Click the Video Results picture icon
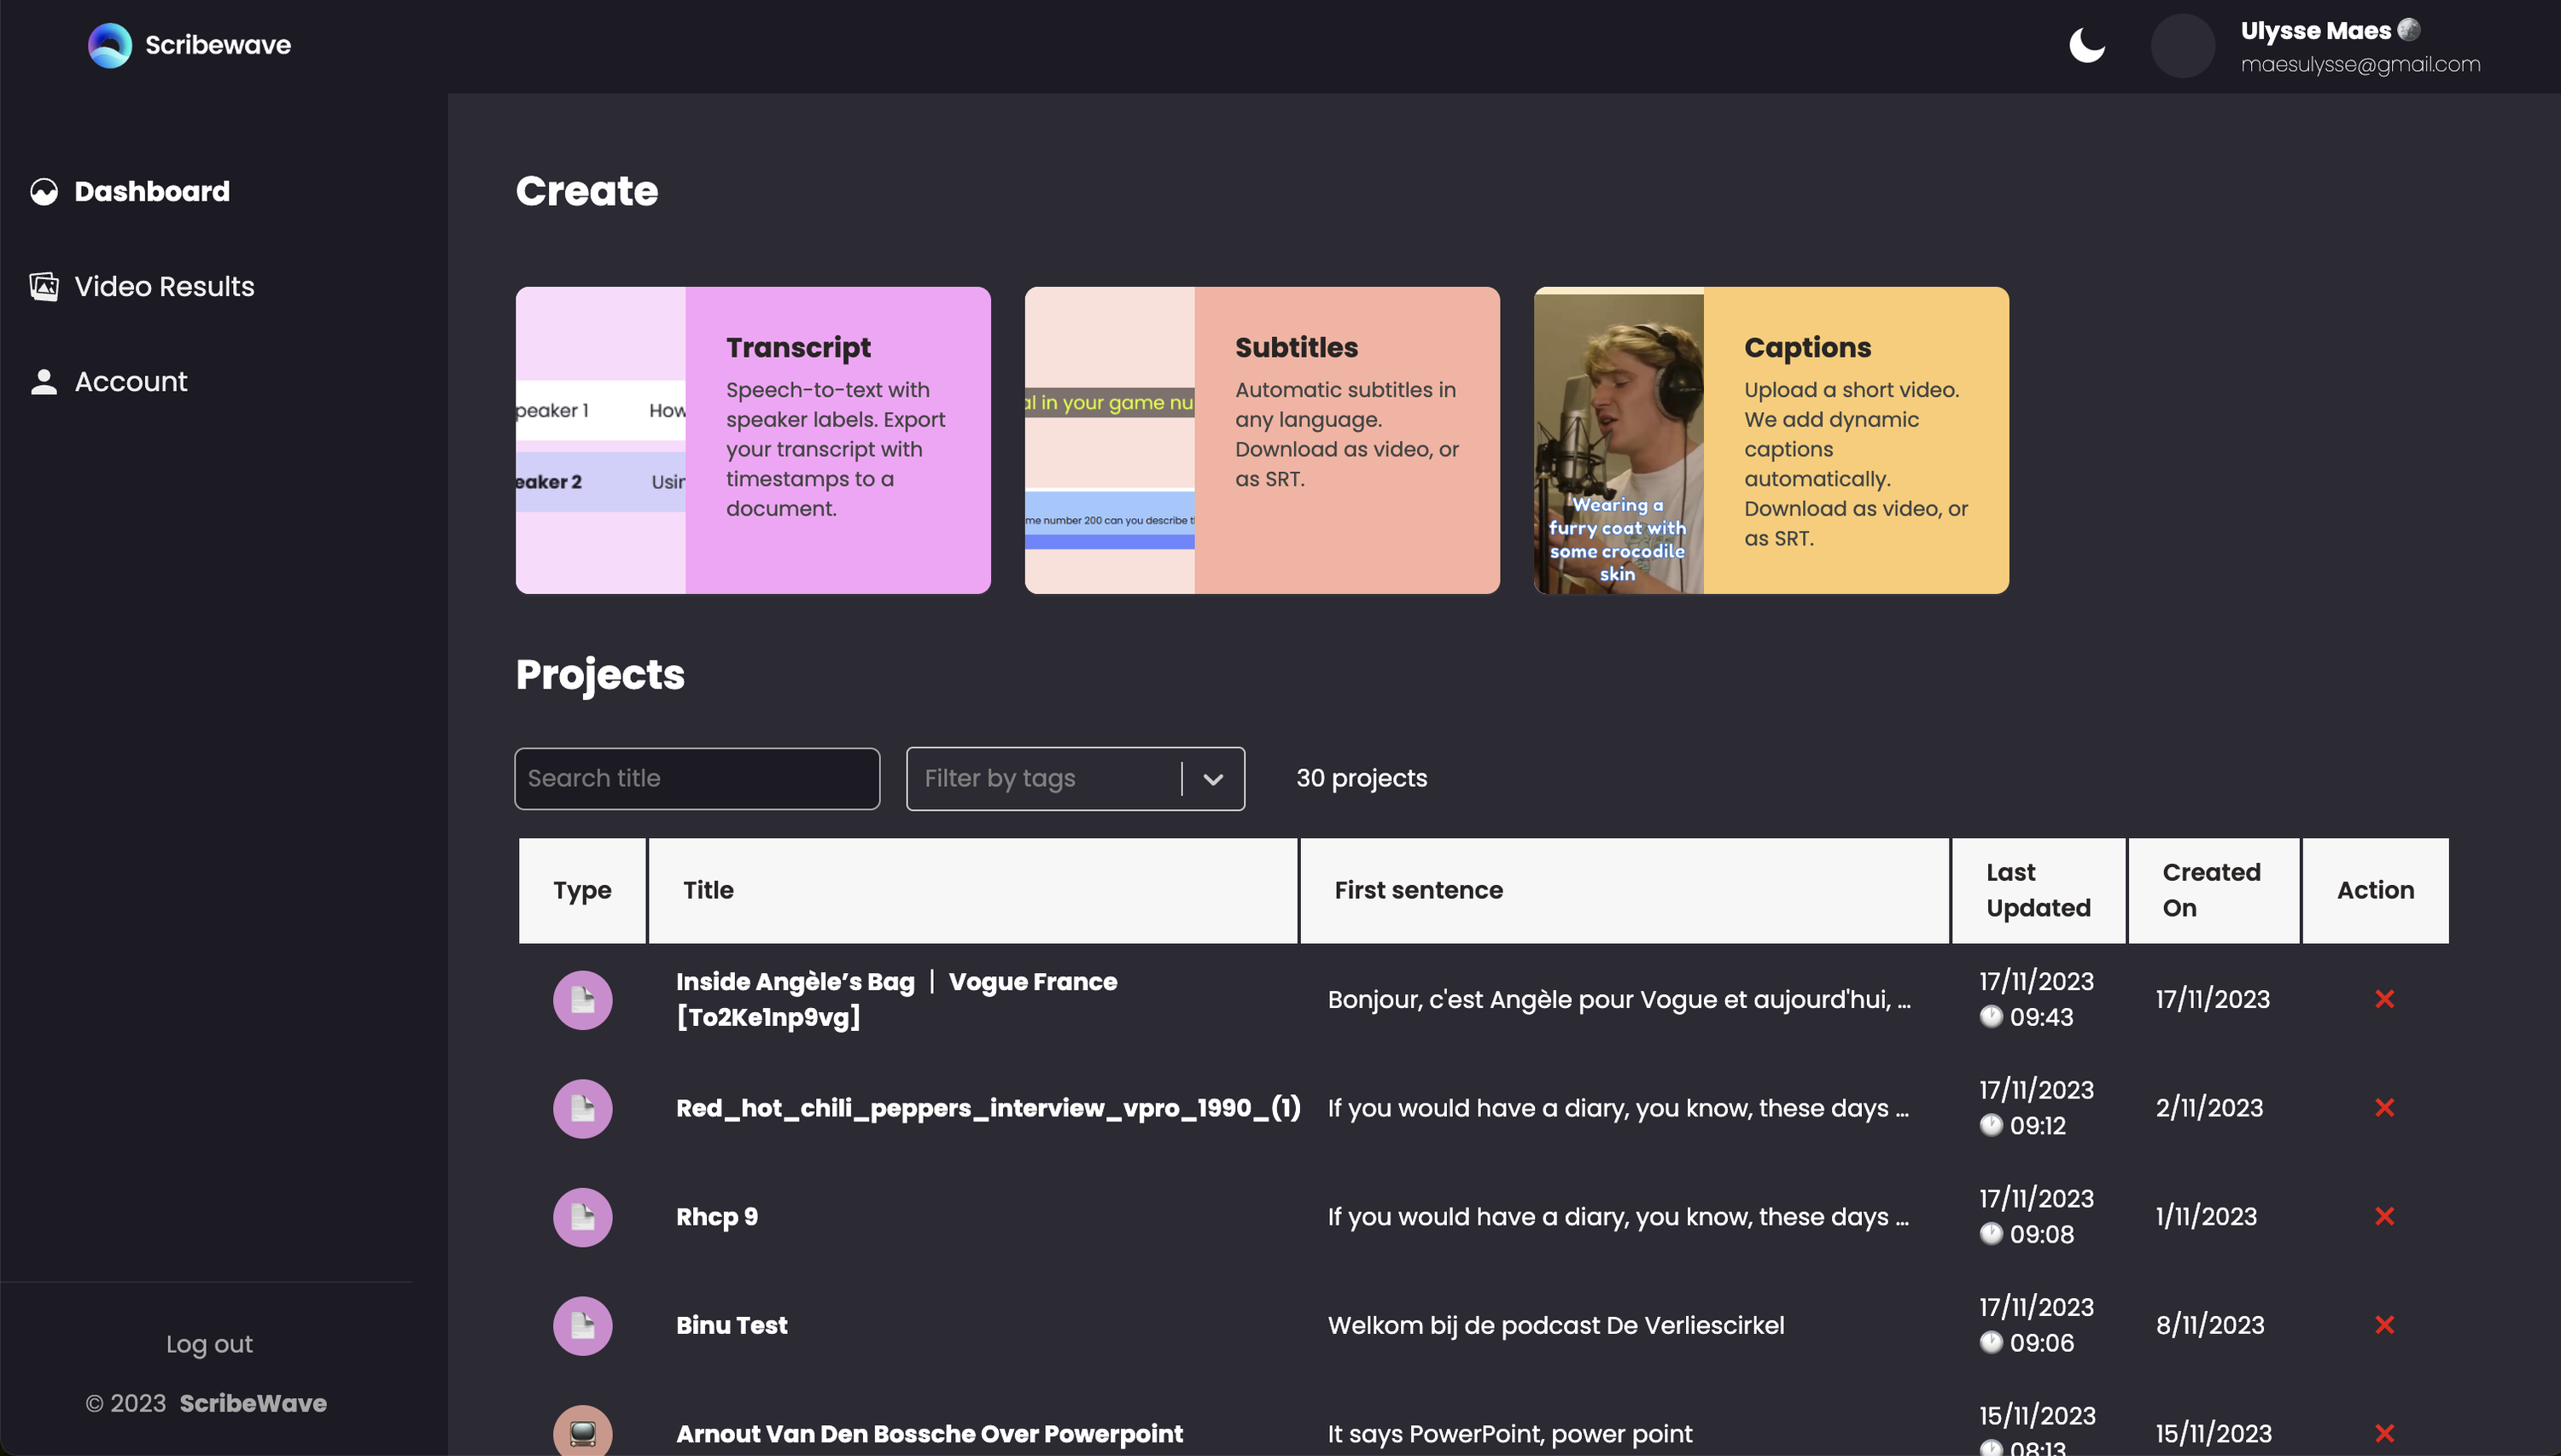The height and width of the screenshot is (1456, 2561). tap(44, 286)
